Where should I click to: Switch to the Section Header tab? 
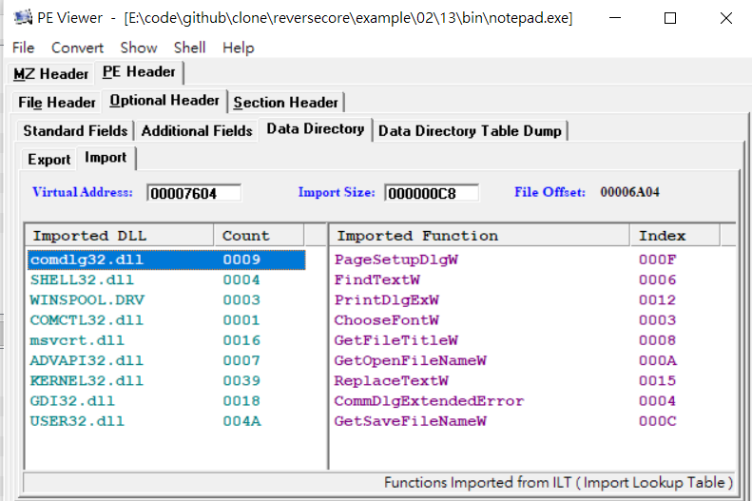pos(286,102)
